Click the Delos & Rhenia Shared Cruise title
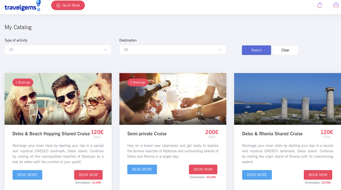This screenshot has height=190, width=341. coord(272,134)
